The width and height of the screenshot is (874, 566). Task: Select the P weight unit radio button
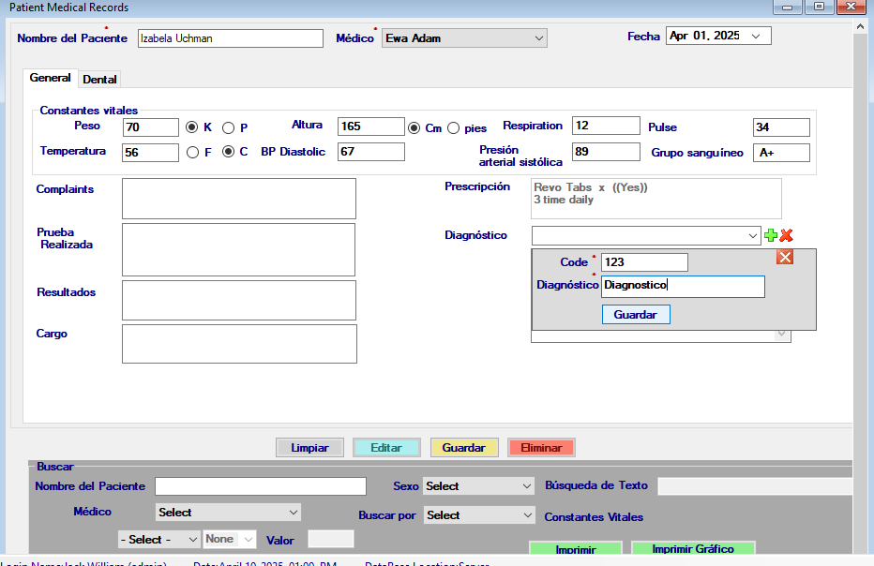[x=228, y=127]
